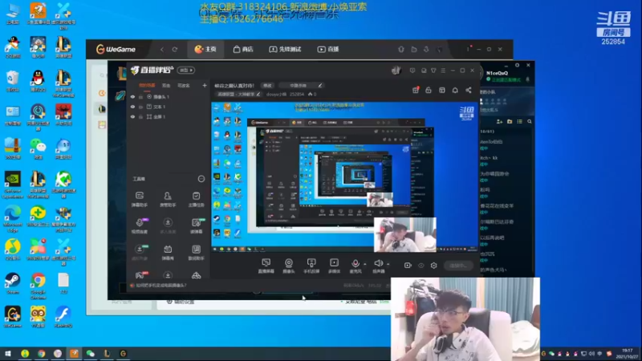Click the search icon in chat panel
The width and height of the screenshot is (642, 361).
(530, 122)
